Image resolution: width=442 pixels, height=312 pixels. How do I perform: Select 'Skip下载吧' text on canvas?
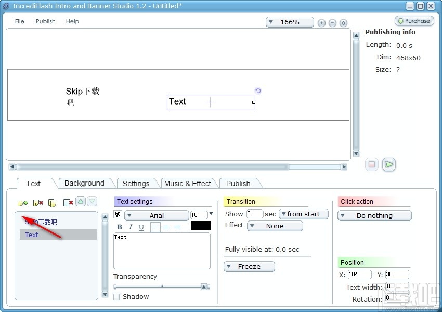click(x=83, y=96)
